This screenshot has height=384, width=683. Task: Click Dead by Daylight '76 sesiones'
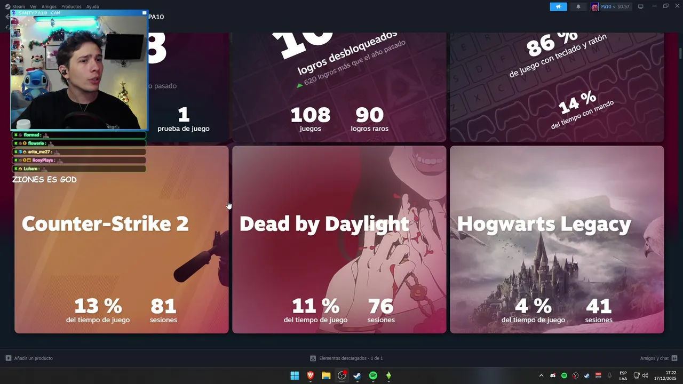coord(381,310)
